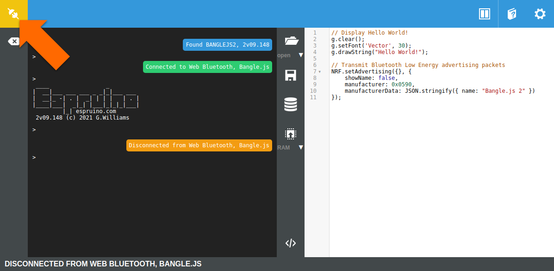Image resolution: width=554 pixels, height=271 pixels.
Task: Click the '// Display Hello World!' comment line
Action: coord(370,33)
